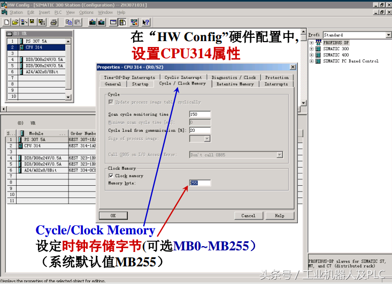Open the Profile Standard dropdown
This screenshot has width=392, height=284.
pyautogui.click(x=388, y=35)
